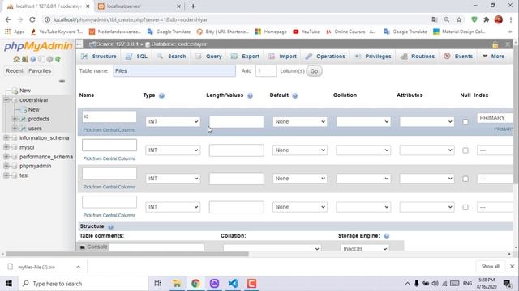Click the Go button to add columns
This screenshot has height=291, width=519.
pyautogui.click(x=314, y=71)
